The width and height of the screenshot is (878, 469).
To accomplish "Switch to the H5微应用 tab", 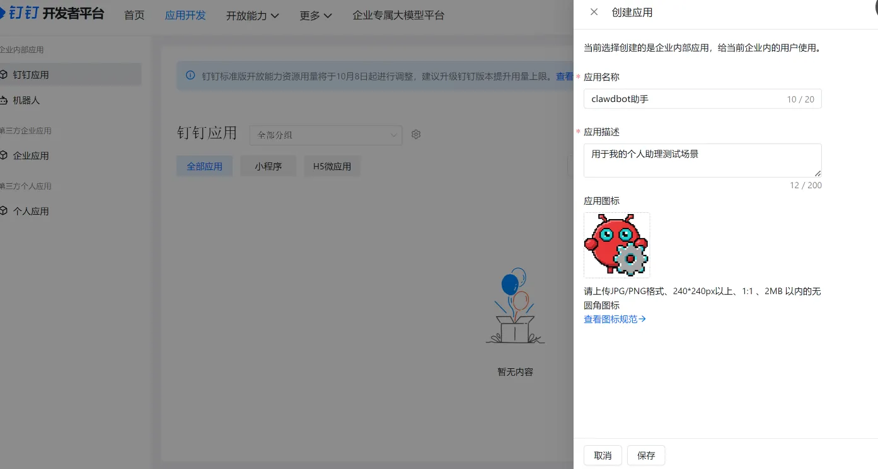I will coord(332,166).
